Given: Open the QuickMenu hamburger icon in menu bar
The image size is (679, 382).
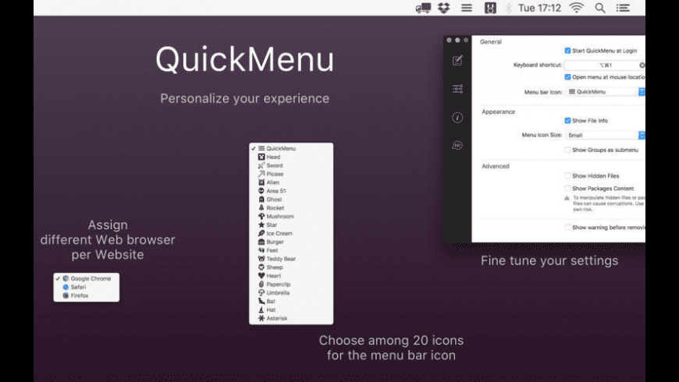Looking at the screenshot, I should (x=467, y=8).
